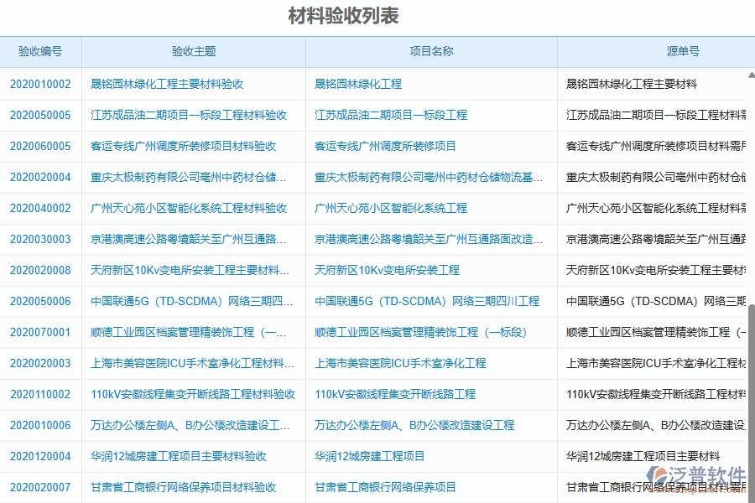Open acceptance record 2020010006

(39, 426)
